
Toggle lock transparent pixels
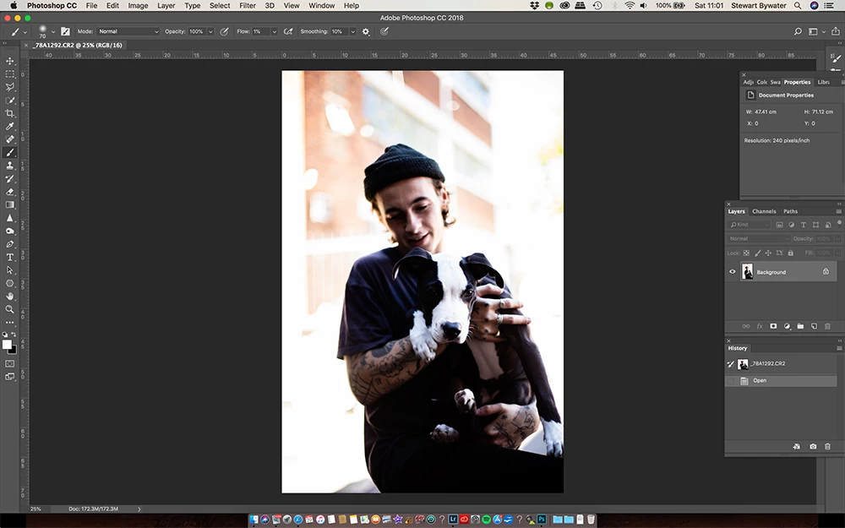pos(746,253)
